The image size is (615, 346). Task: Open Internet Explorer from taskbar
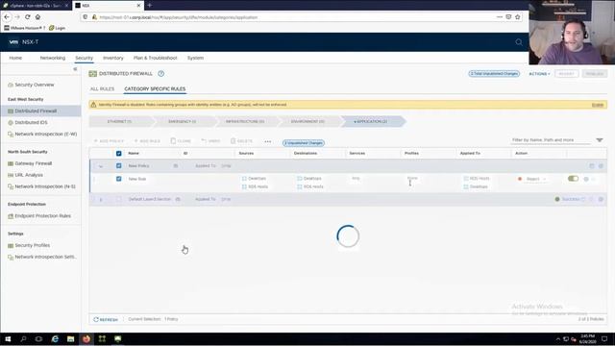coord(55,339)
